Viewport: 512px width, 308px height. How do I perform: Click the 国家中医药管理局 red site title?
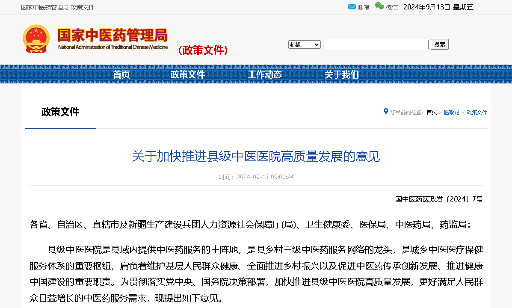112,35
